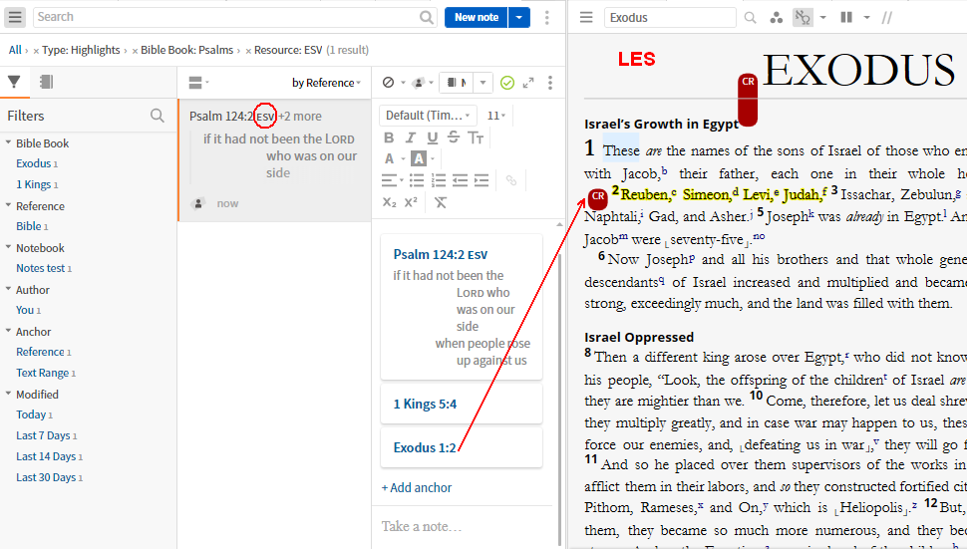Open the 1 Kings 5:4 anchor

click(x=425, y=405)
